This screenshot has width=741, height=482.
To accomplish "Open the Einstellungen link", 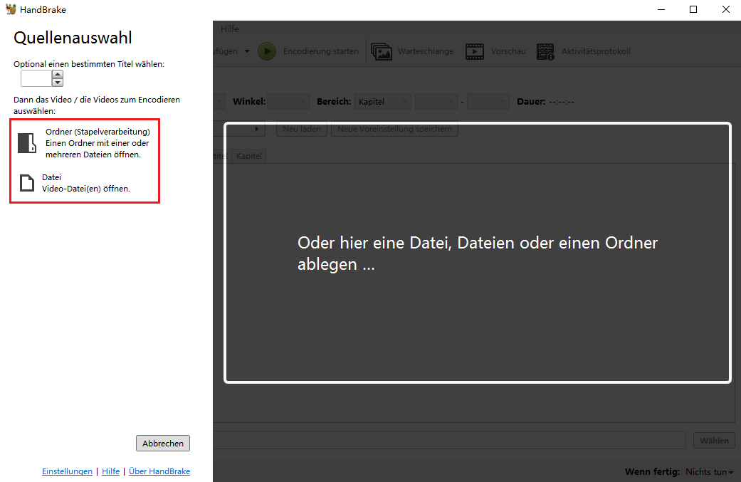I will point(67,471).
